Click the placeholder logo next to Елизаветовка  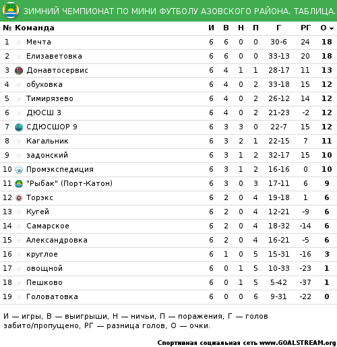pos(19,57)
